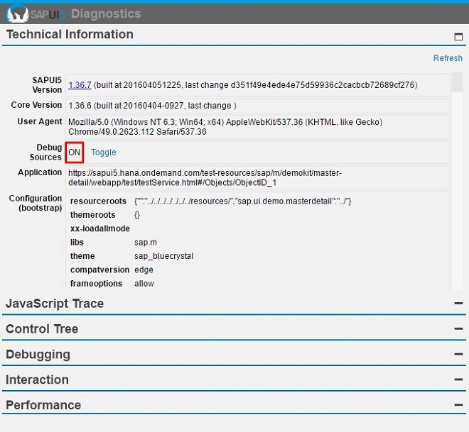Click the libs value sap.m
This screenshot has height=432, width=469.
tap(146, 243)
